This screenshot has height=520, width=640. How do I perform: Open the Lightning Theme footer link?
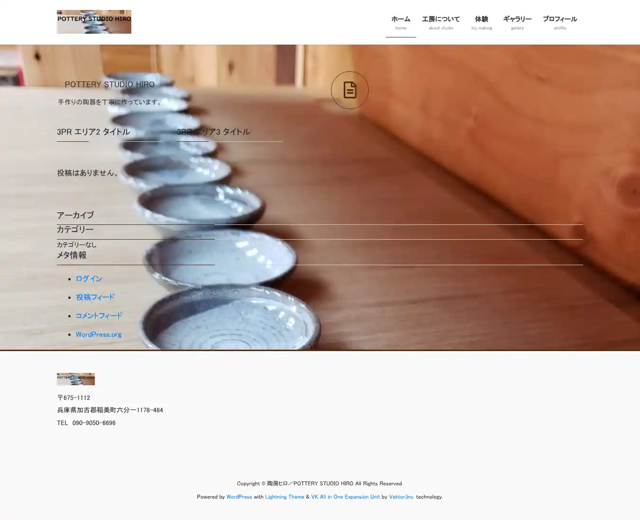click(284, 497)
